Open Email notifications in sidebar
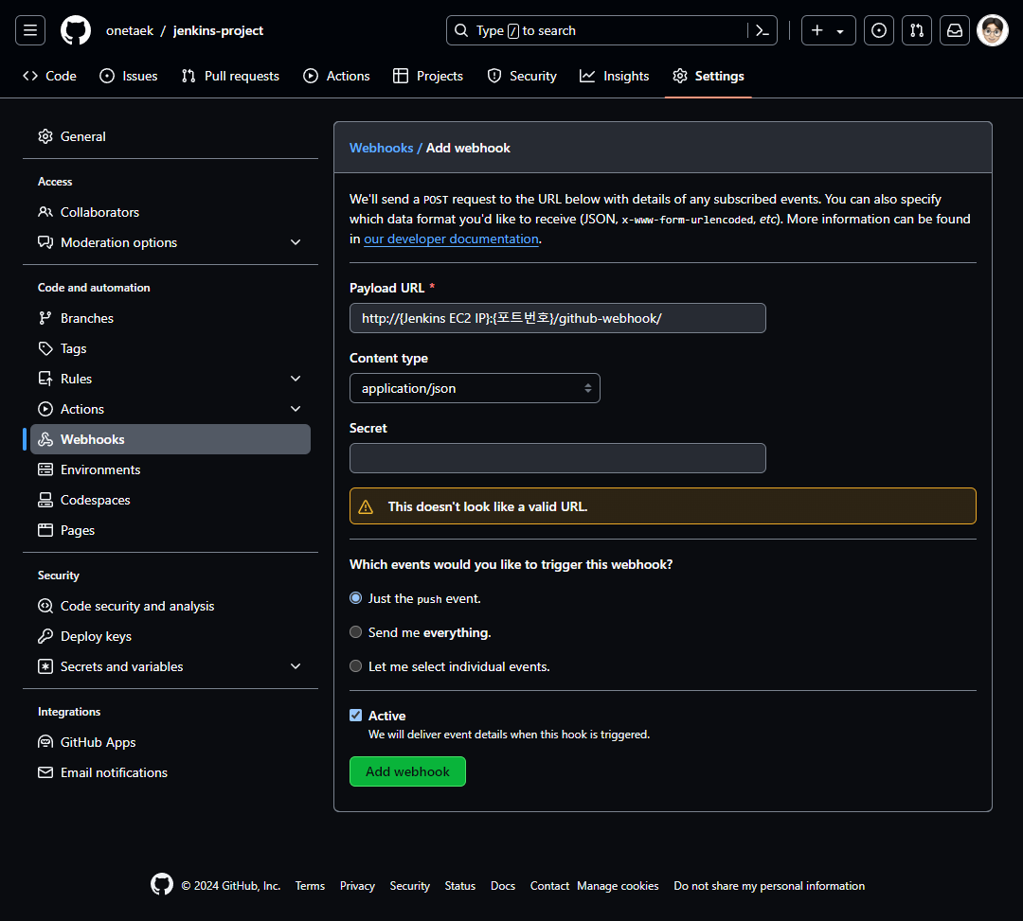Screen dimensions: 1023x921 click(x=170, y=773)
